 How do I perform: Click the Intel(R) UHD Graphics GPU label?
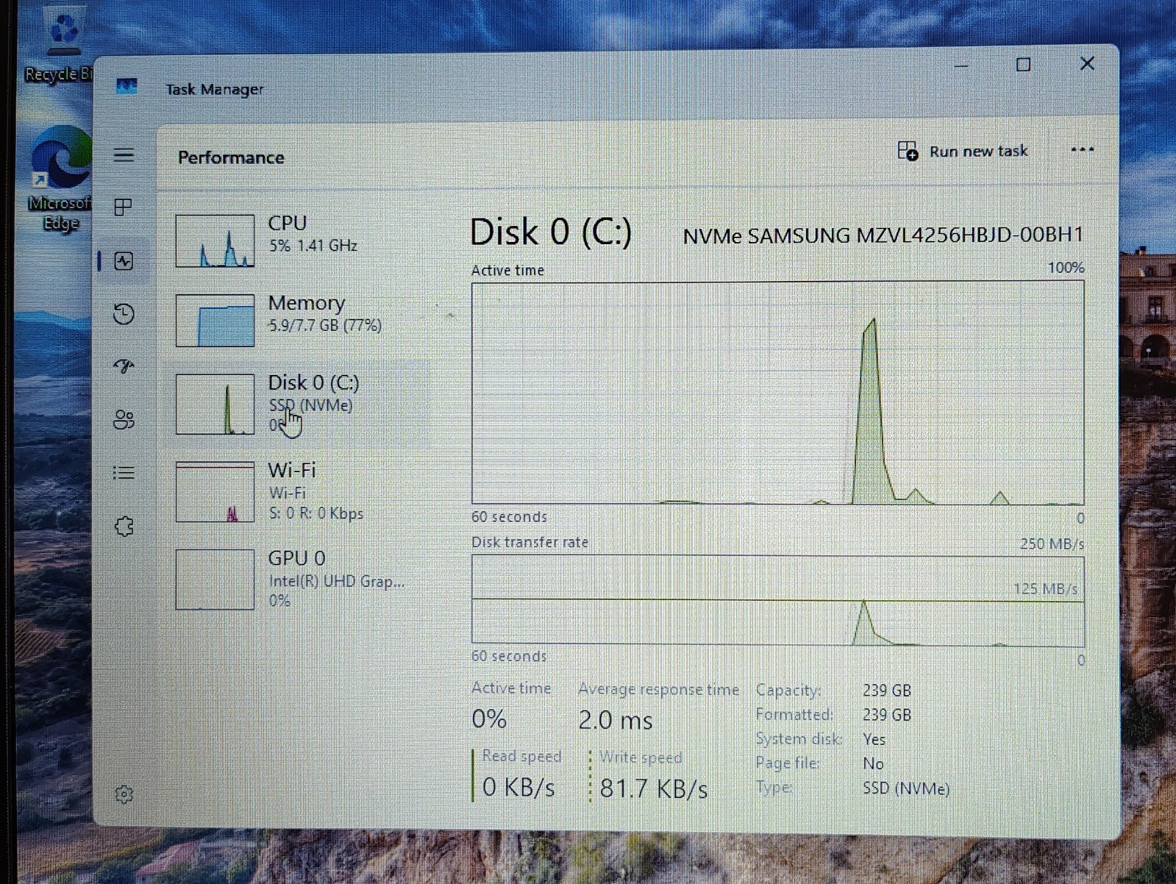point(336,581)
